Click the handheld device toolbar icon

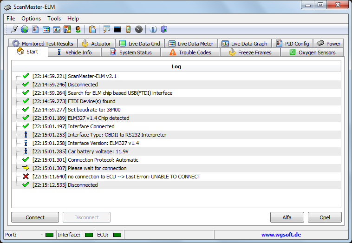point(128,29)
